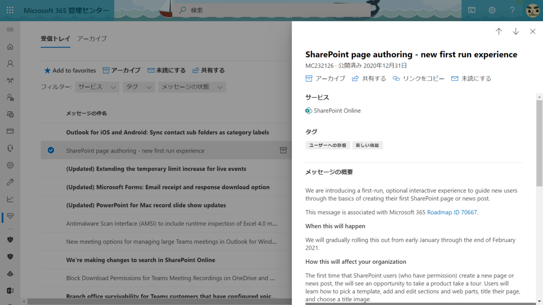
Task: Click the 新しい機能 tag
Action: click(x=367, y=145)
